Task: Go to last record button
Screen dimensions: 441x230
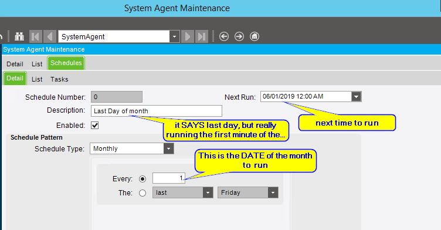Action: click(x=202, y=36)
